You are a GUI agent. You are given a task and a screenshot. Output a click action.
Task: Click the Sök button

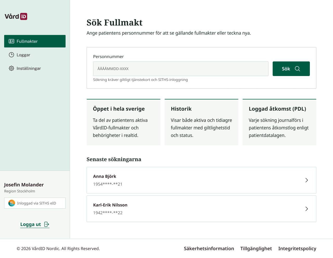pyautogui.click(x=291, y=69)
